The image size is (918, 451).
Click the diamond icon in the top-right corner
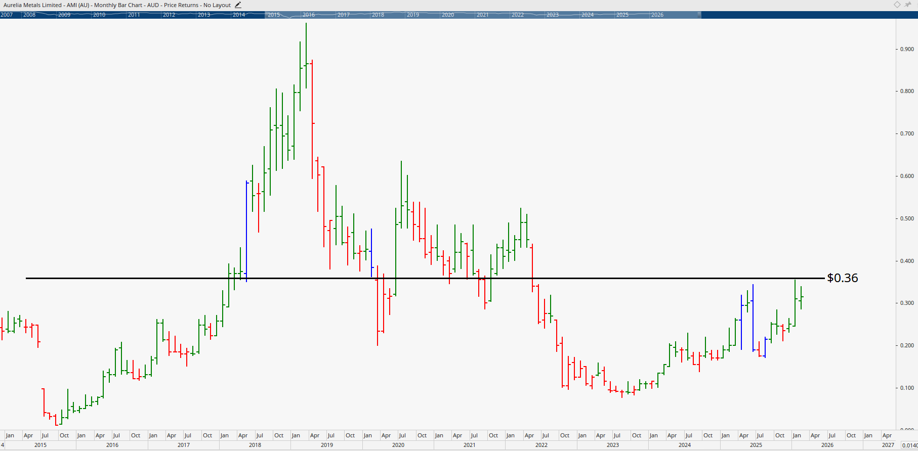click(x=897, y=5)
